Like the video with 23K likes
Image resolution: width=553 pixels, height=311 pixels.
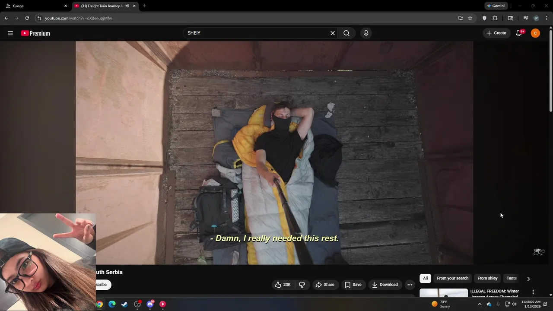[283, 285]
